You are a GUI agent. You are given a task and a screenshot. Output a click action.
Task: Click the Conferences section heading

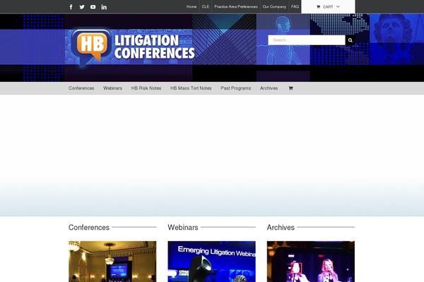tap(89, 228)
